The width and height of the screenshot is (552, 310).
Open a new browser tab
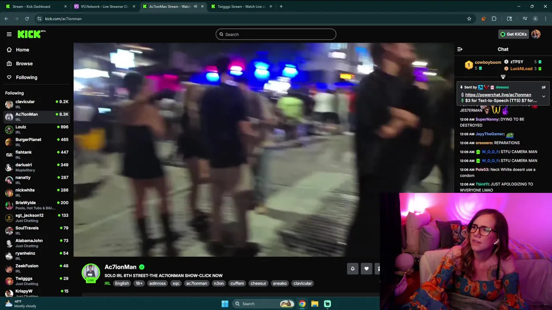coord(281,6)
